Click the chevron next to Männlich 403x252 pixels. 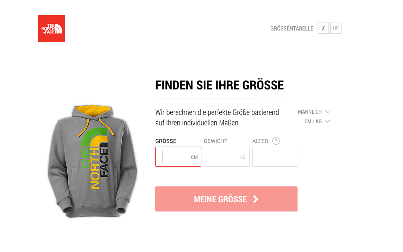coord(327,112)
